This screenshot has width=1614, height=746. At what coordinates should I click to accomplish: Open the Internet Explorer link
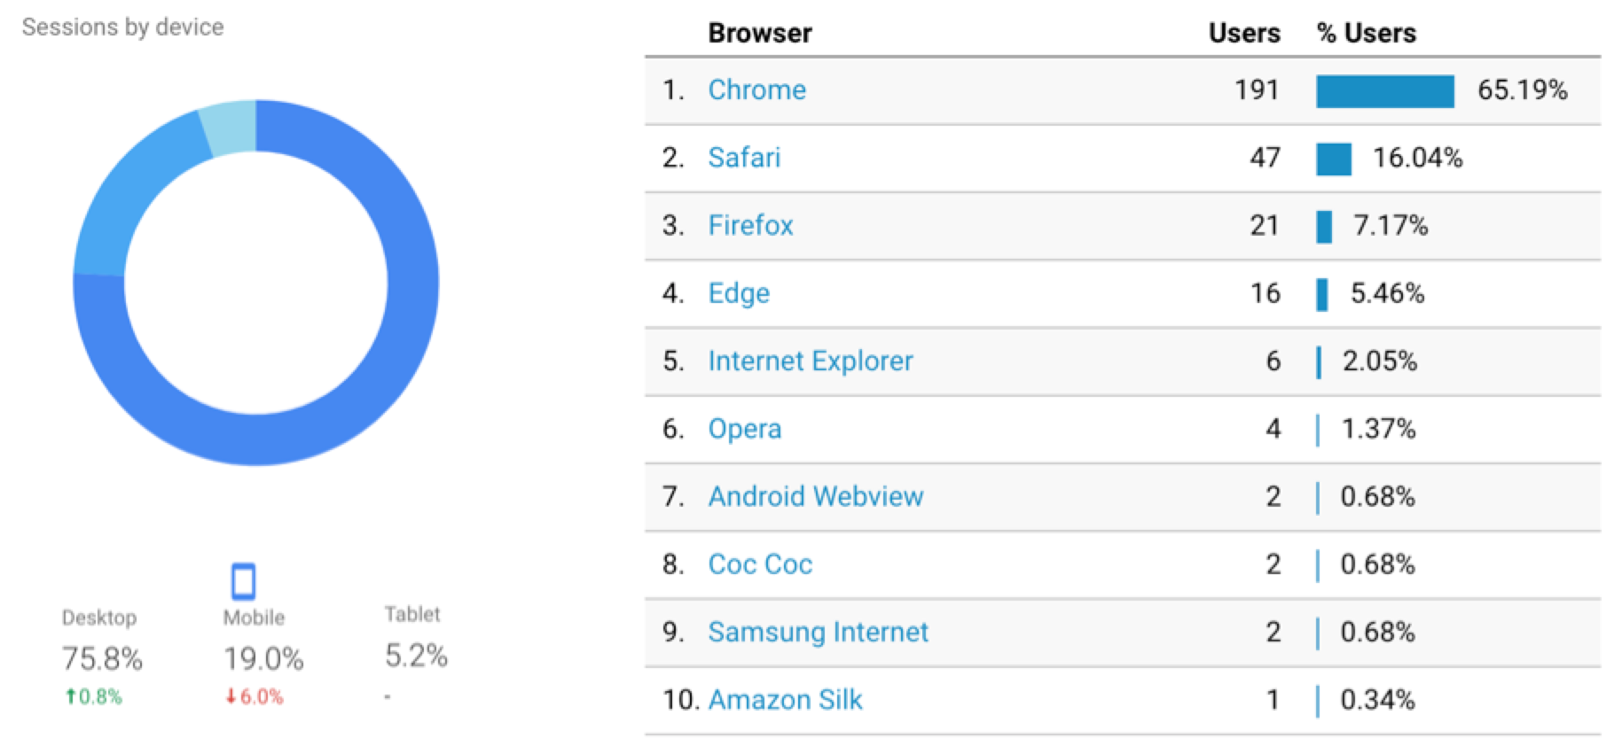point(810,361)
